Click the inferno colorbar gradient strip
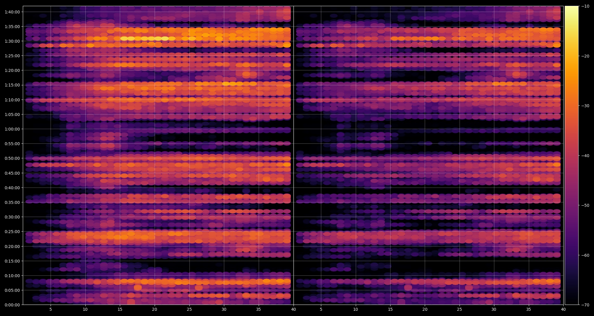 click(x=572, y=156)
